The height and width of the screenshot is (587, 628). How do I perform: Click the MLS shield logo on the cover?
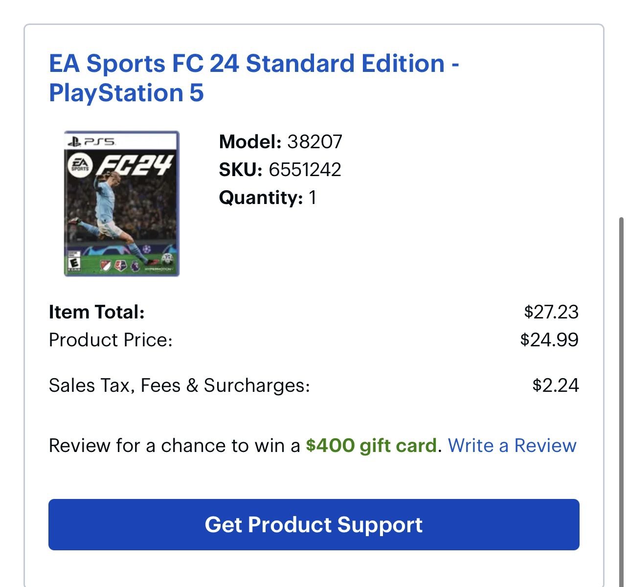106,265
